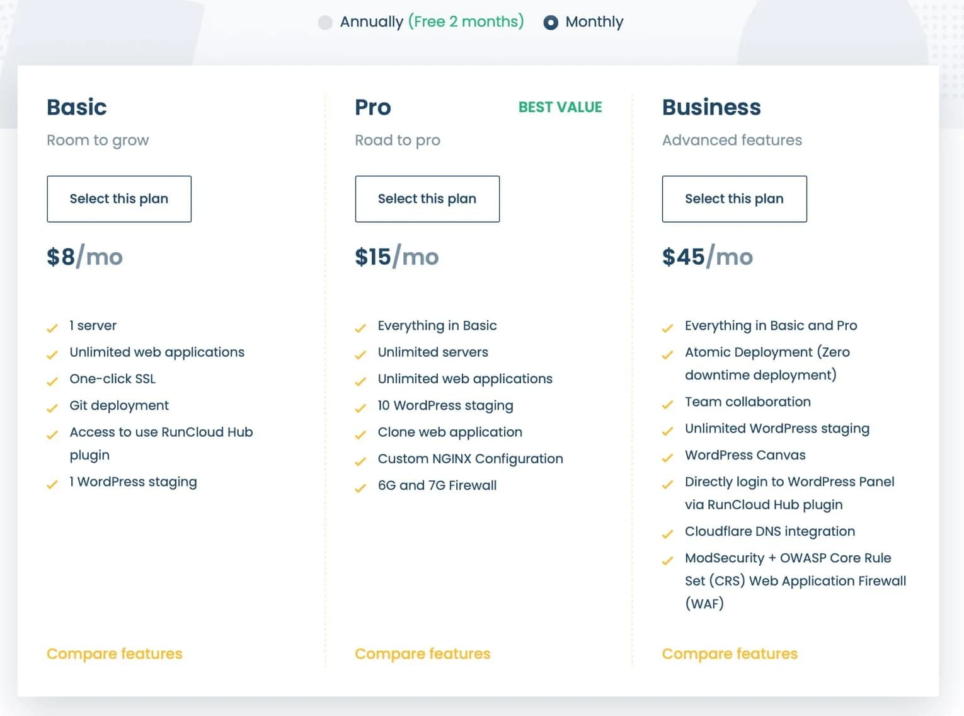
Task: Click the checkmark beside 1 server
Action: coord(53,328)
